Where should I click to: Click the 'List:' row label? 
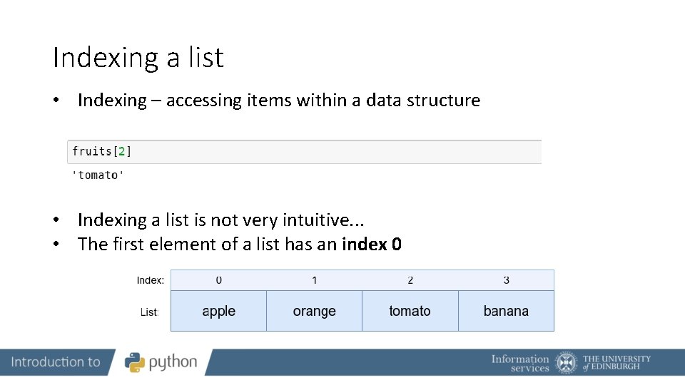coord(149,312)
